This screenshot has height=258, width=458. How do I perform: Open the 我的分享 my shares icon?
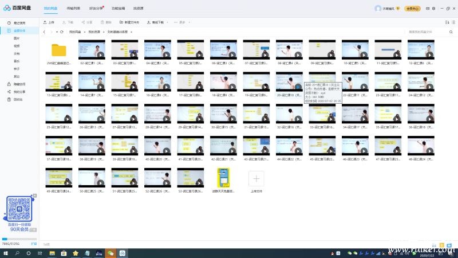(x=9, y=92)
